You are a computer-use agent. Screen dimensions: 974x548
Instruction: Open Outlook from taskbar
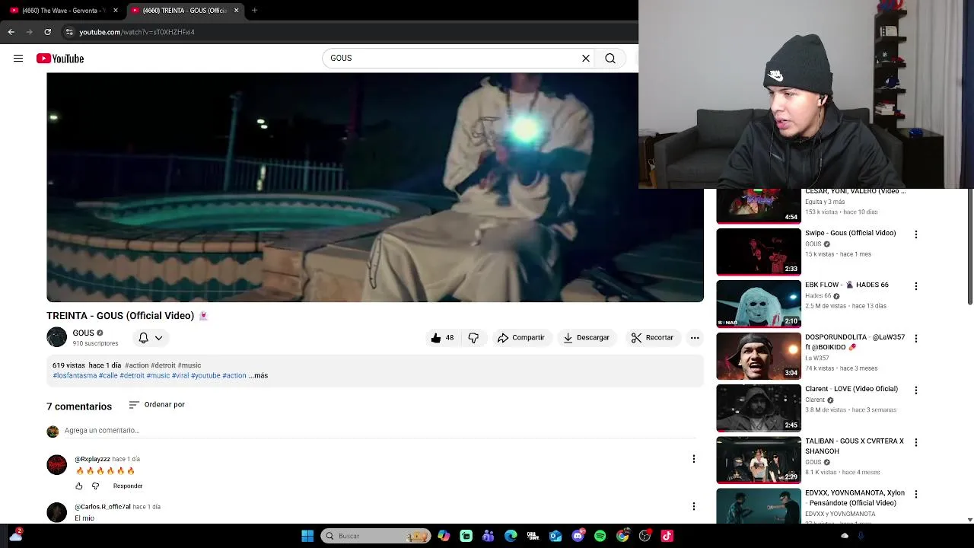[555, 536]
